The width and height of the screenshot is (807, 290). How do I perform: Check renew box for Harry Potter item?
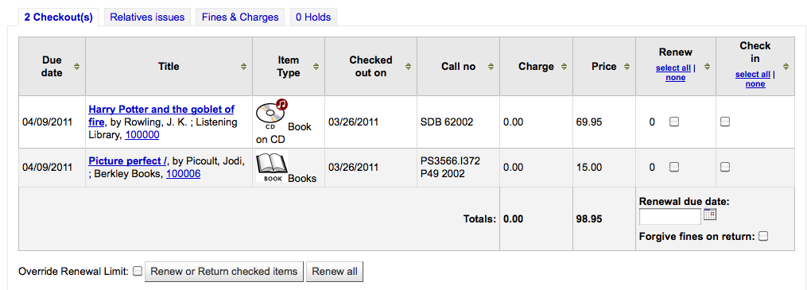673,122
